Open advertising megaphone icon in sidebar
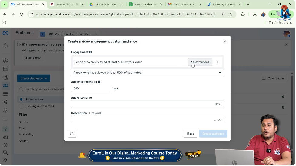Screen dimensions: 296x166 click(5, 102)
